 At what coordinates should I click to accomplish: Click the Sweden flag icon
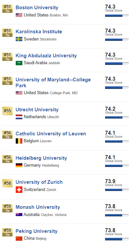[19, 39]
